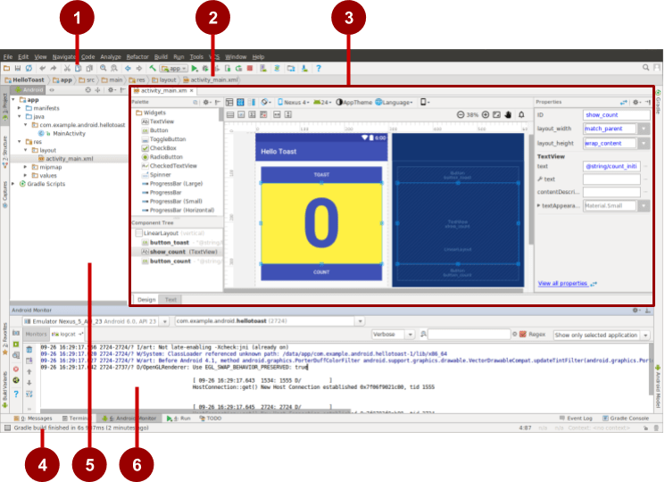The image size is (665, 482).
Task: Select button_toast in the Component Tree
Action: 170,243
